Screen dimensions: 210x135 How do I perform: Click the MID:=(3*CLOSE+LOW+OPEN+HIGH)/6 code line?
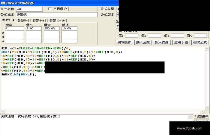pyautogui.click(x=36, y=49)
